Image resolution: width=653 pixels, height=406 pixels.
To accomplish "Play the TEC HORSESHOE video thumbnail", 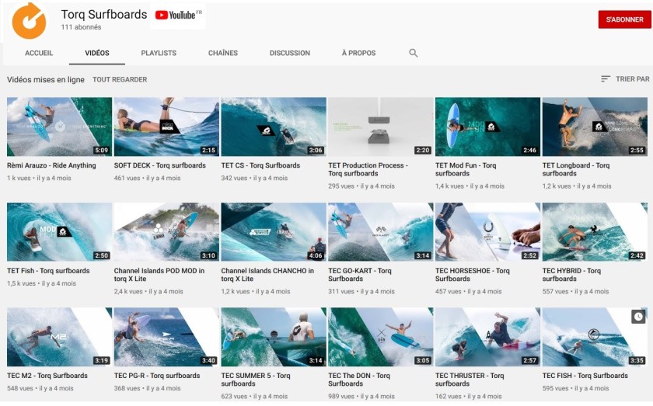I will (487, 232).
